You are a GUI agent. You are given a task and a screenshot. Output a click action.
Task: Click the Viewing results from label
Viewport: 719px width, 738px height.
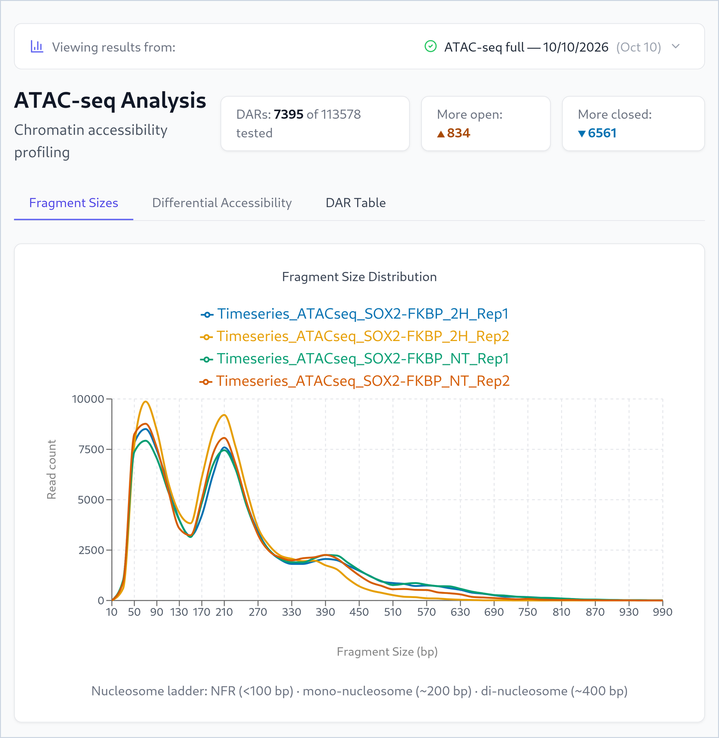114,47
